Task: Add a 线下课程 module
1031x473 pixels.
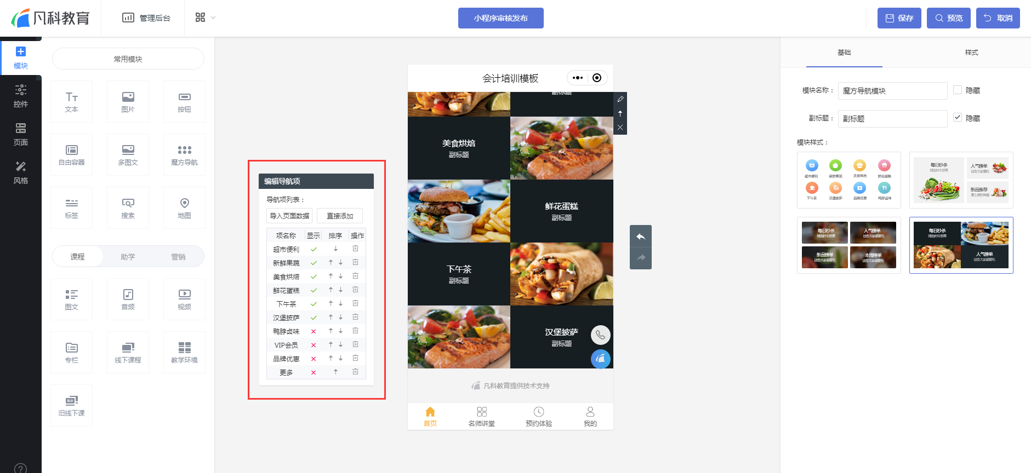Action: click(x=128, y=352)
